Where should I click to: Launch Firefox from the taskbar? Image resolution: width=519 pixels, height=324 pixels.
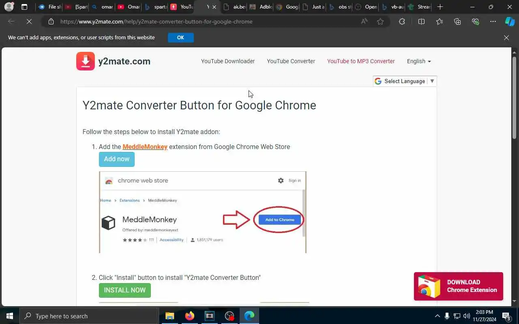tap(189, 316)
